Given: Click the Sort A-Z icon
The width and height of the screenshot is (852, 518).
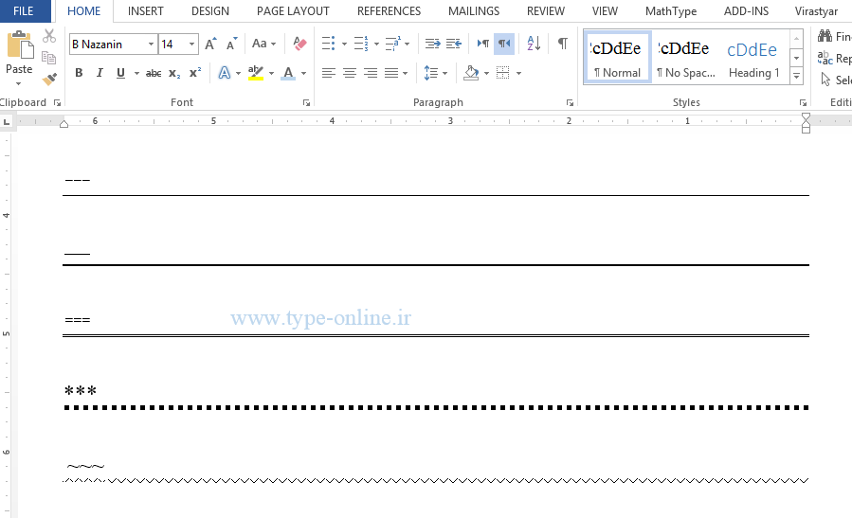Looking at the screenshot, I should click(534, 44).
